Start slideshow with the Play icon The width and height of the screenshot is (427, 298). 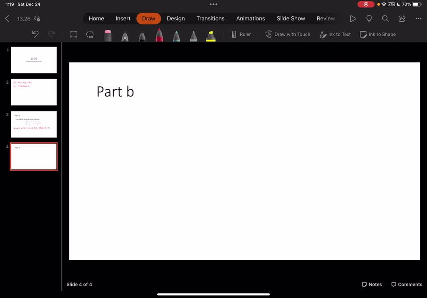point(353,19)
